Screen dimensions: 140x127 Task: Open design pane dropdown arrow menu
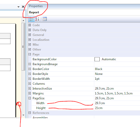point(19,7)
